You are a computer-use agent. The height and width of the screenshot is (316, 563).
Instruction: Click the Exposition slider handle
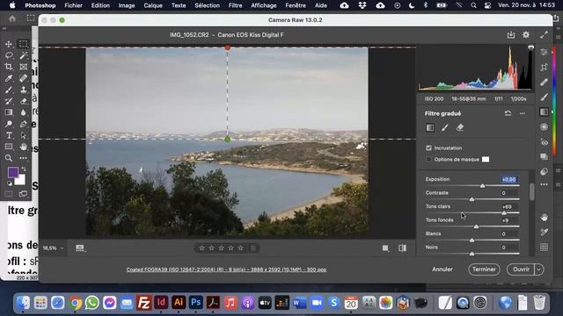click(x=483, y=185)
